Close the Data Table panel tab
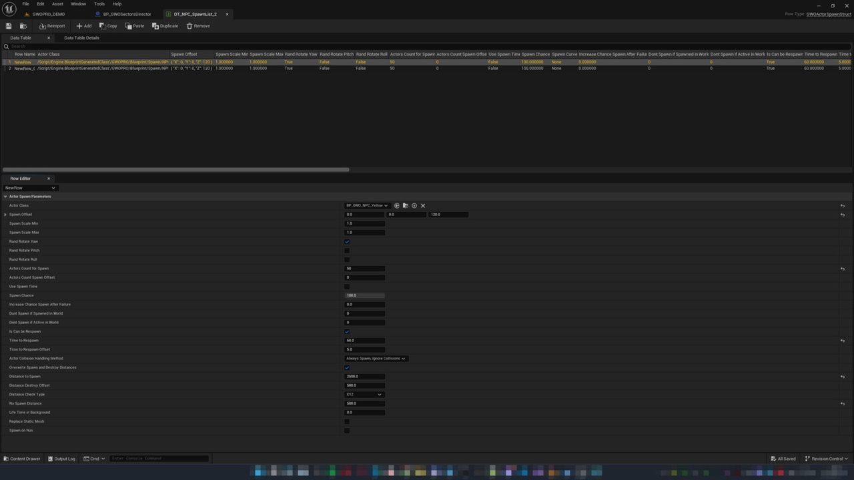 point(48,38)
